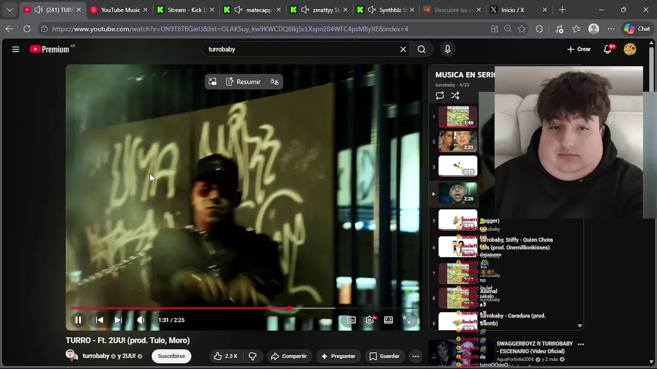Add page to favorites star
657x369 pixels.
coord(522,29)
